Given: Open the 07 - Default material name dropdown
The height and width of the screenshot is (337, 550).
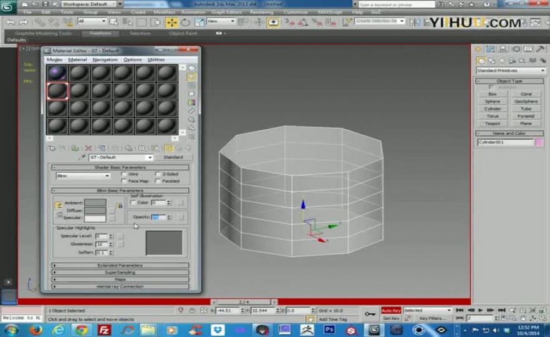Looking at the screenshot, I should (x=121, y=157).
